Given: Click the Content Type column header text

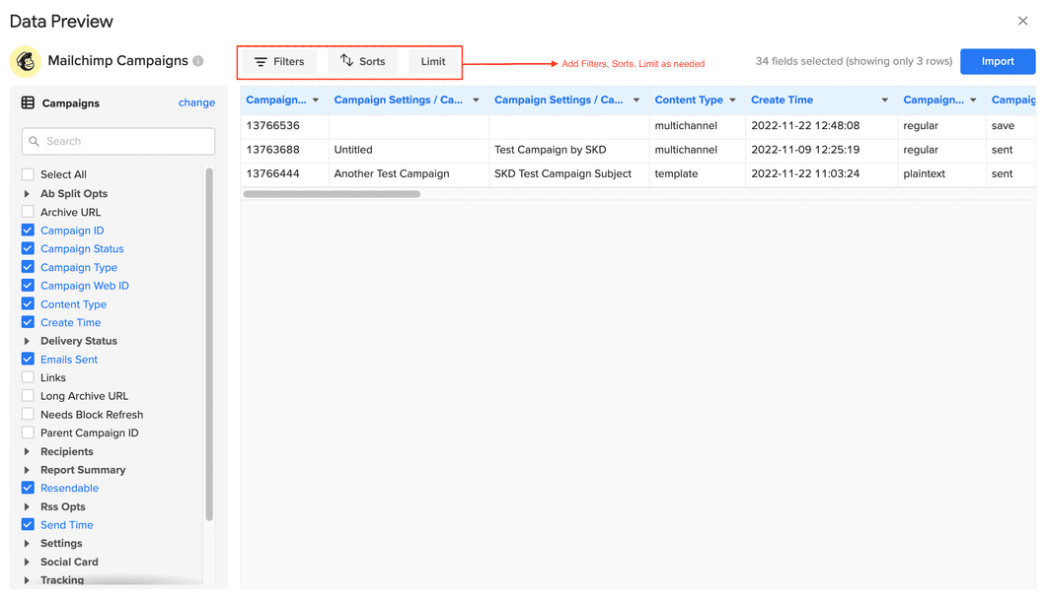Looking at the screenshot, I should coord(689,100).
